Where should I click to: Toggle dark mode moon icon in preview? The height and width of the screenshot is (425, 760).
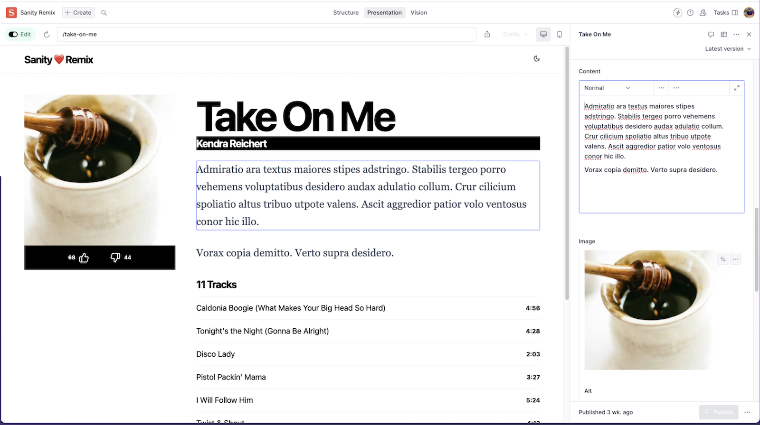point(537,59)
